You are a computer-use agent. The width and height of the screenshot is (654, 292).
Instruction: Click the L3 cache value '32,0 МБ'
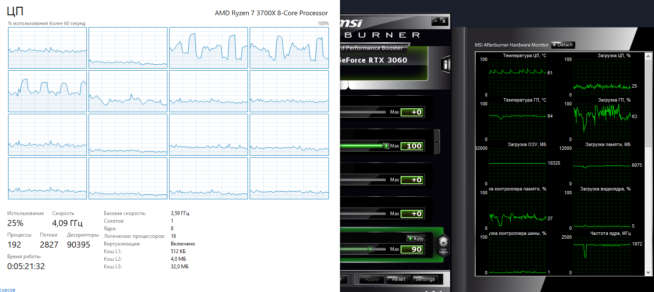click(x=180, y=267)
